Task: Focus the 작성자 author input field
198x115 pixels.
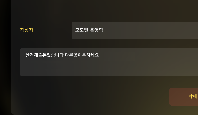Action: tap(135, 30)
